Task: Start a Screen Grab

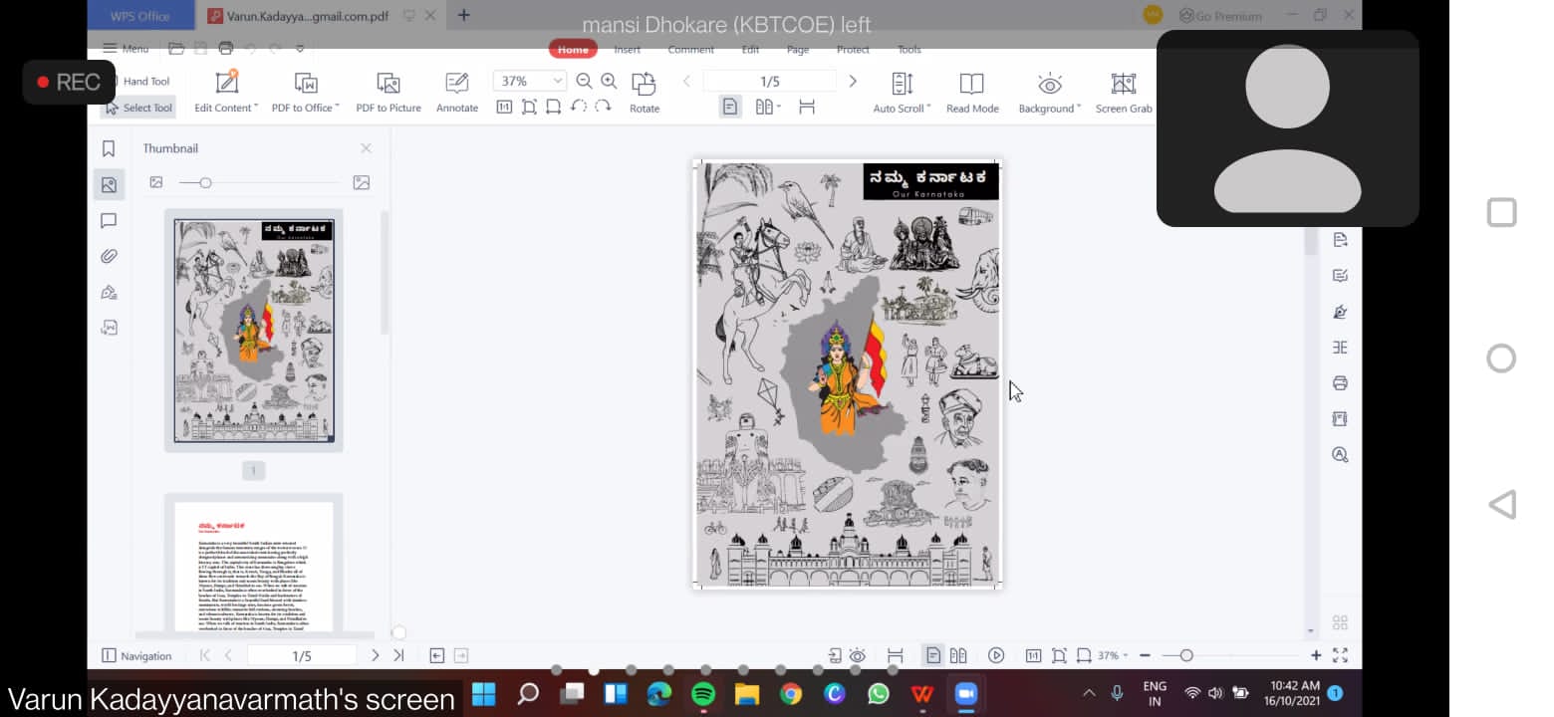Action: (1124, 93)
